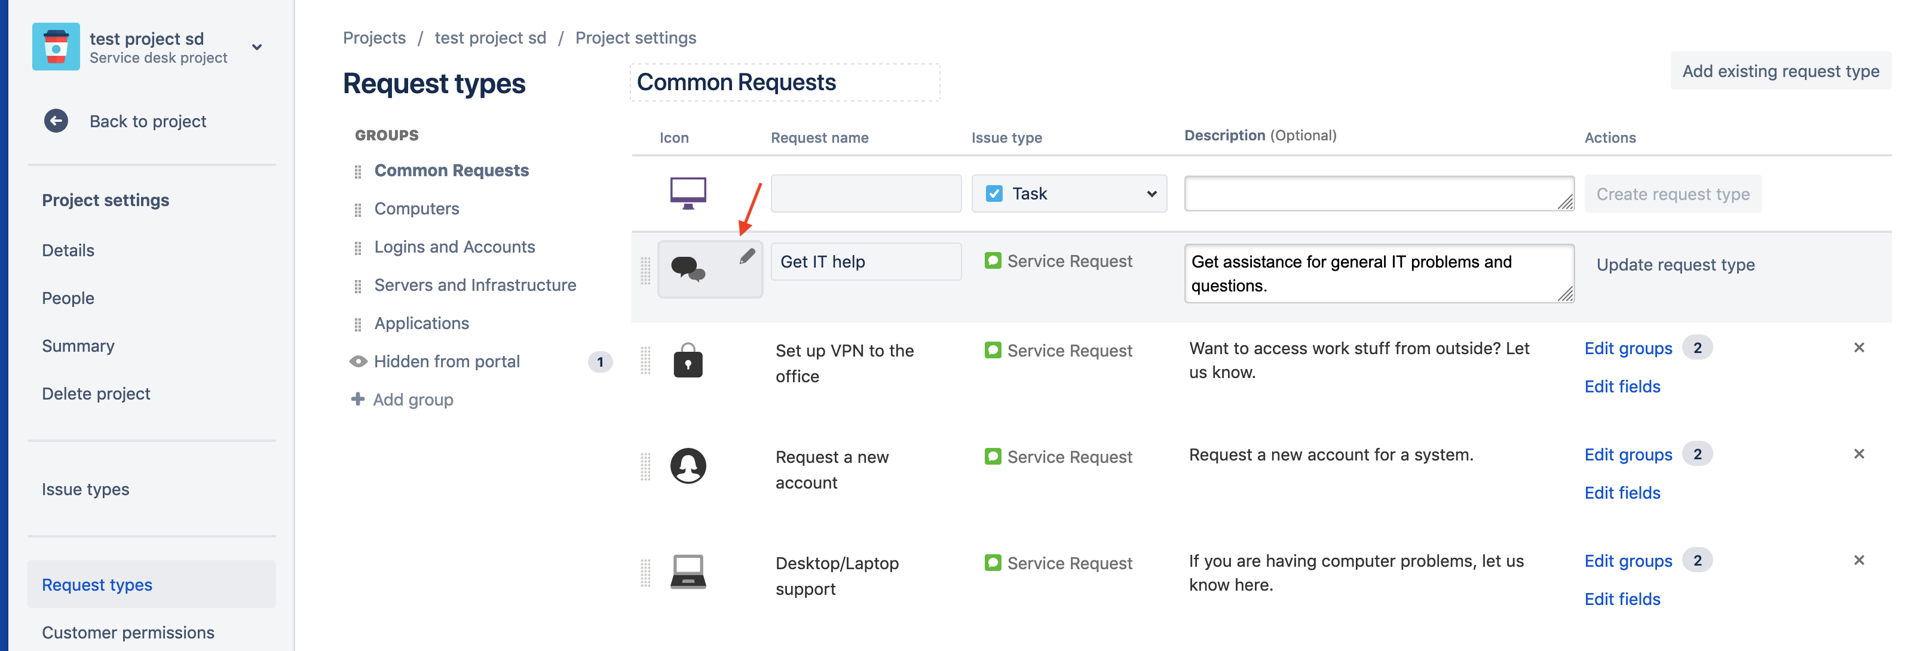
Task: Click the Get IT help name input field
Action: (865, 261)
